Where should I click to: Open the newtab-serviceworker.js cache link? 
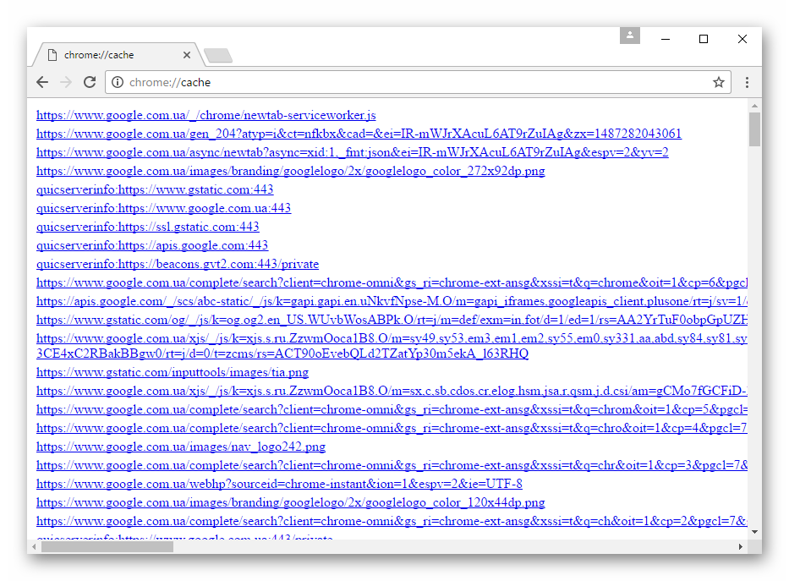pyautogui.click(x=205, y=115)
